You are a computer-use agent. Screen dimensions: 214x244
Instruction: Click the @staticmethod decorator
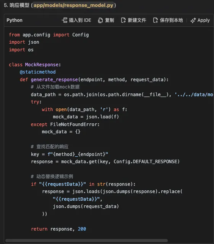[x=38, y=72]
